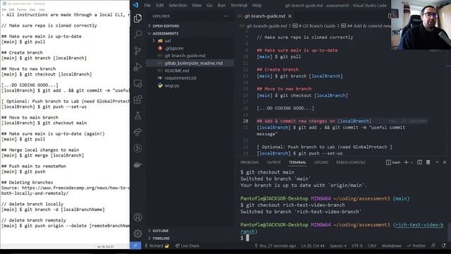This screenshot has height=254, width=451.
Task: Click the remote window indicator in status bar
Action: point(135,246)
